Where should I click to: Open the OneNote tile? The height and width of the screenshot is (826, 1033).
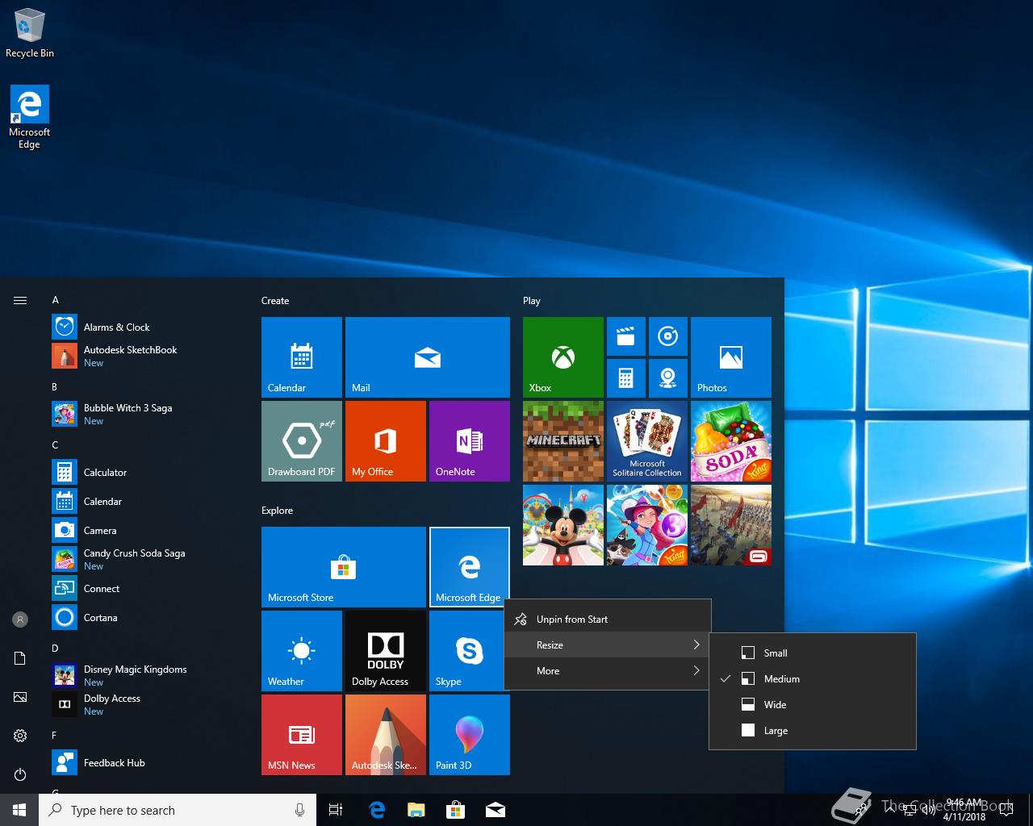(470, 441)
